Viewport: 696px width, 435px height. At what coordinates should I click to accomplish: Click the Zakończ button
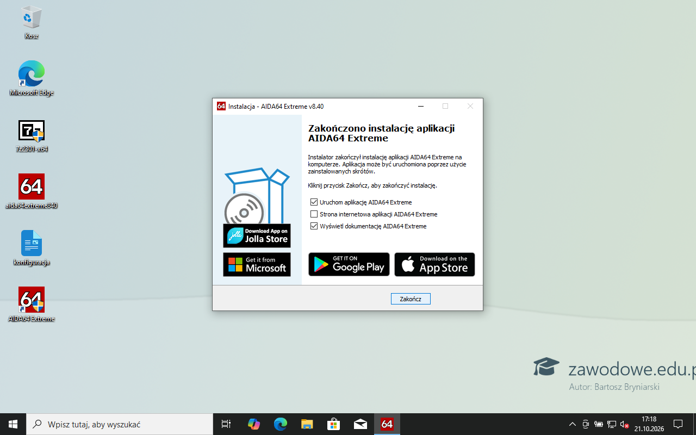click(x=411, y=299)
